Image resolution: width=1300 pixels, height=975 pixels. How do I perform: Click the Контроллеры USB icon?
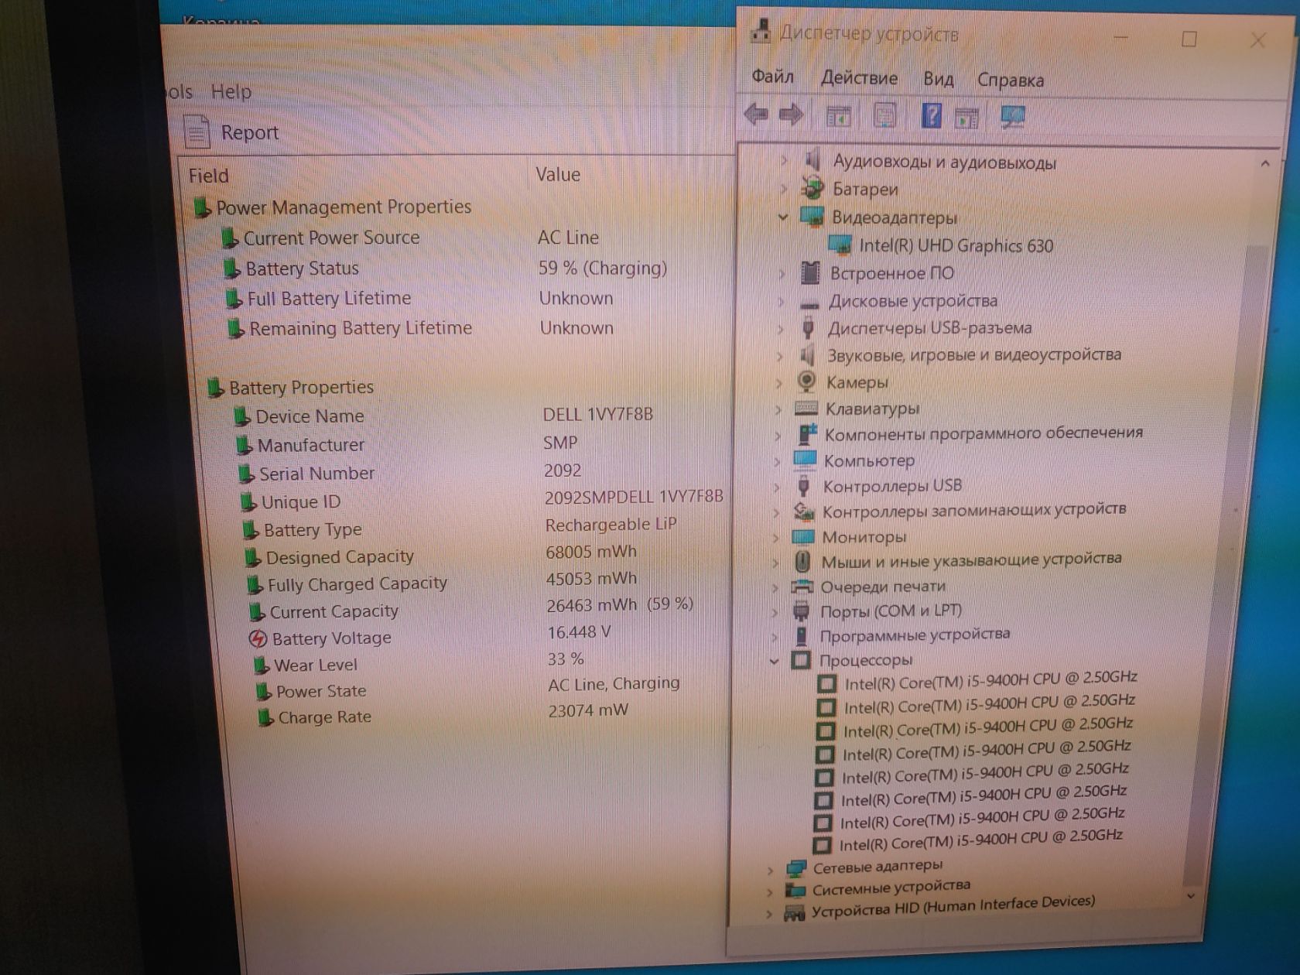[804, 486]
